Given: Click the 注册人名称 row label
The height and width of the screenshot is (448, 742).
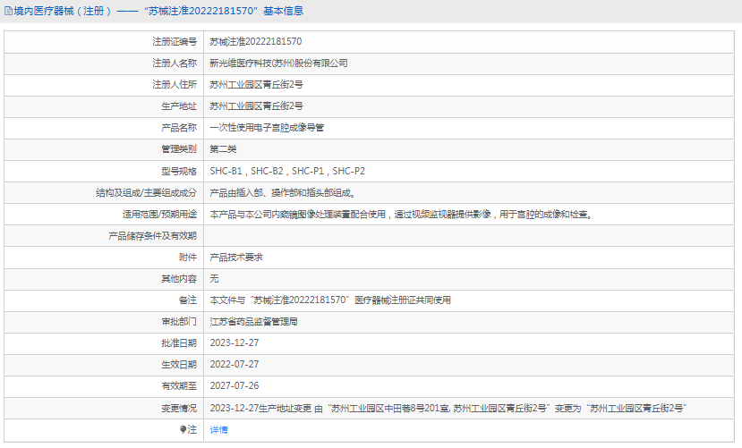Looking at the screenshot, I should (175, 63).
